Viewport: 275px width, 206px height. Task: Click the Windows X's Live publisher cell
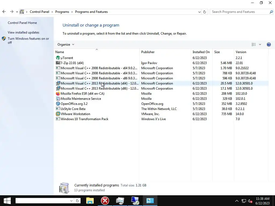point(153,119)
